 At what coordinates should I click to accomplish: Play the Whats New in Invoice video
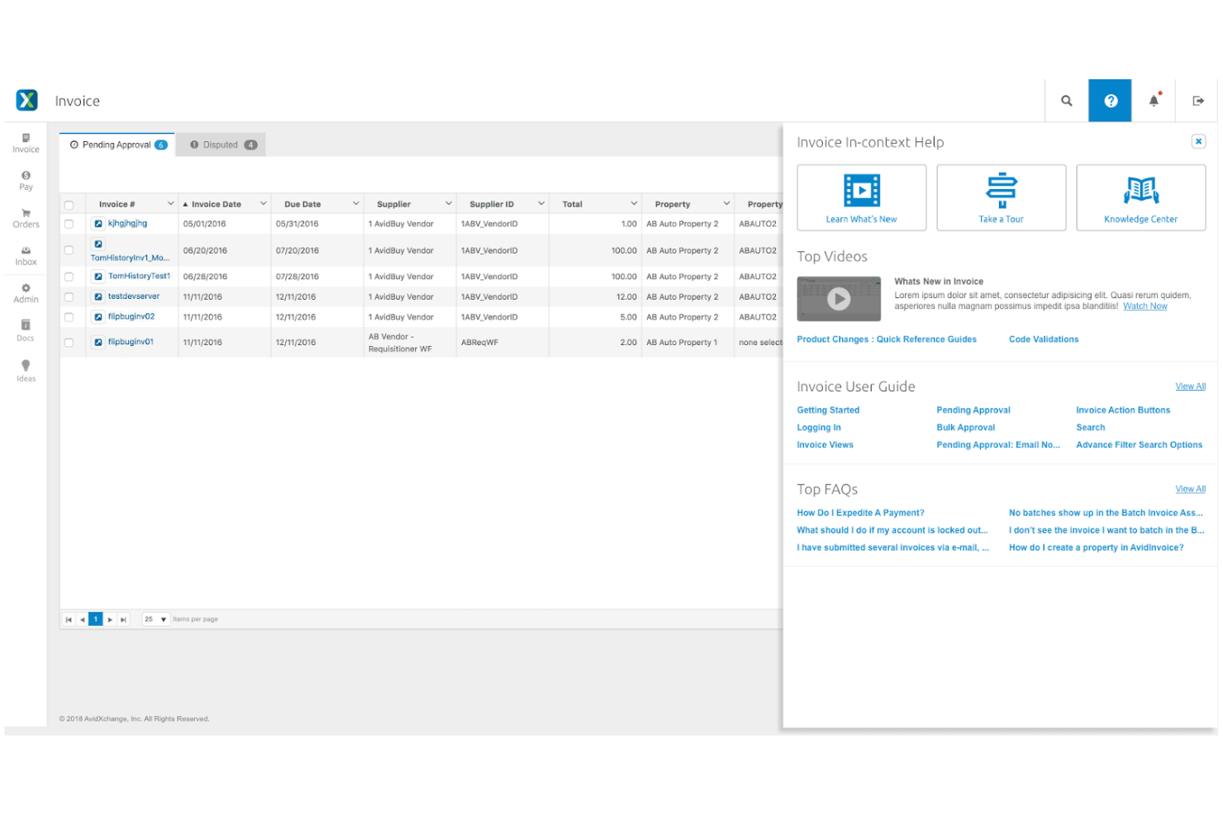click(x=838, y=299)
